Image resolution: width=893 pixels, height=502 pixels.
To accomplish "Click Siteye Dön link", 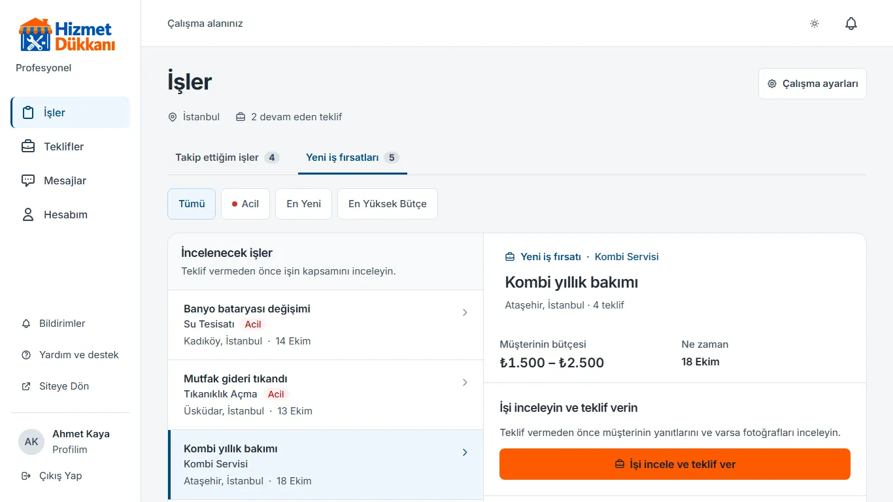I will pos(71,386).
